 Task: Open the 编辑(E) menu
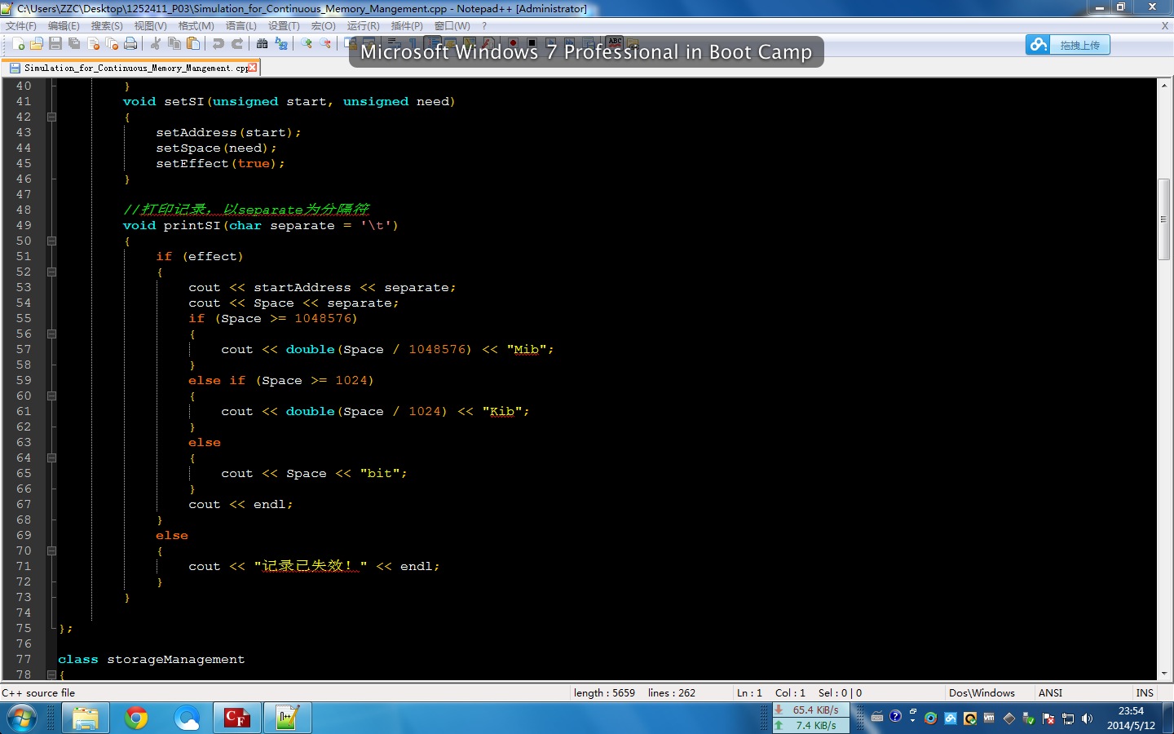coord(64,25)
